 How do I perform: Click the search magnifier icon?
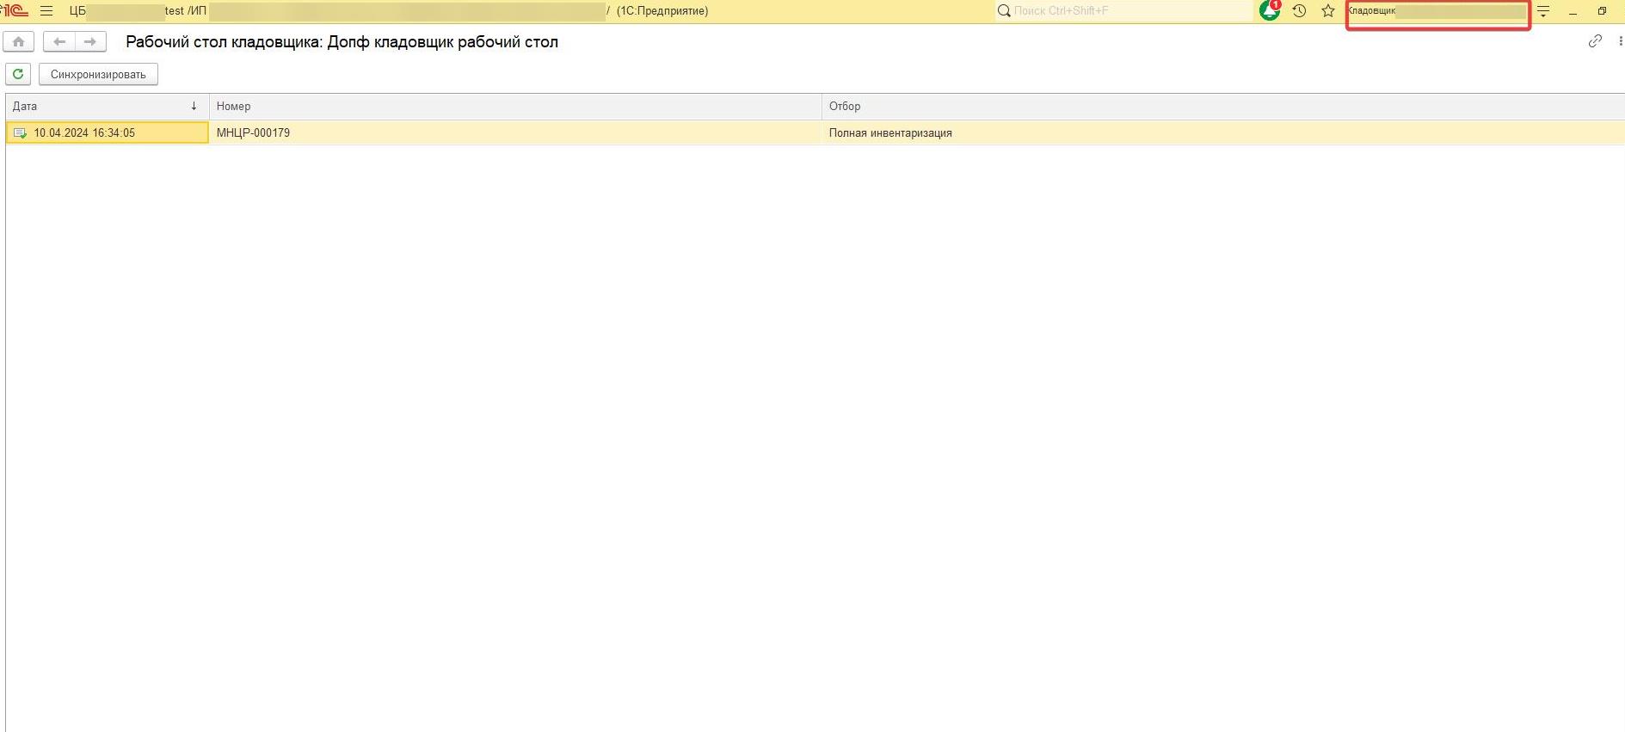point(1004,11)
